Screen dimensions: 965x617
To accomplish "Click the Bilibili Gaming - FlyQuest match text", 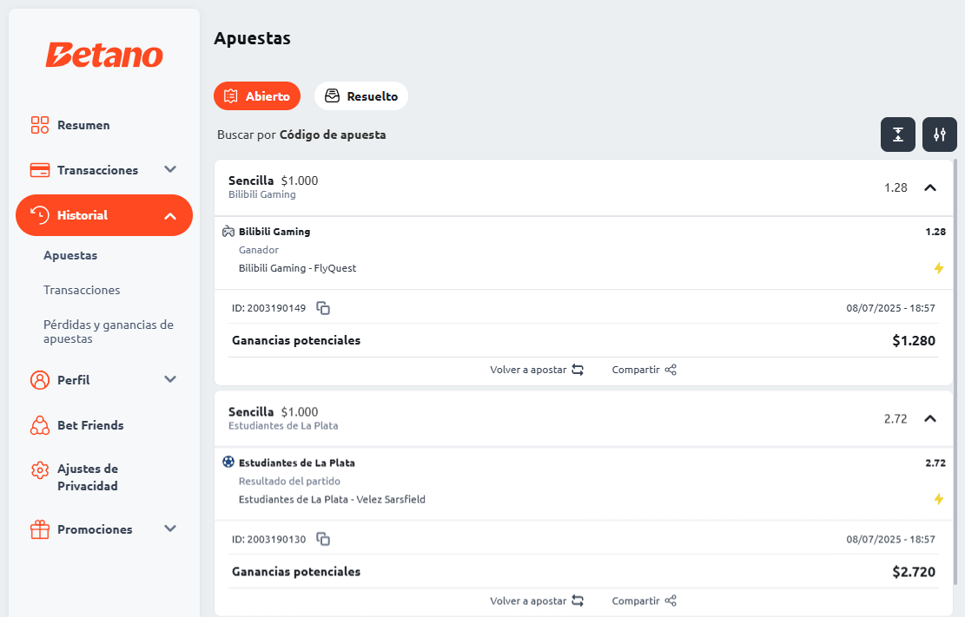I will (297, 268).
